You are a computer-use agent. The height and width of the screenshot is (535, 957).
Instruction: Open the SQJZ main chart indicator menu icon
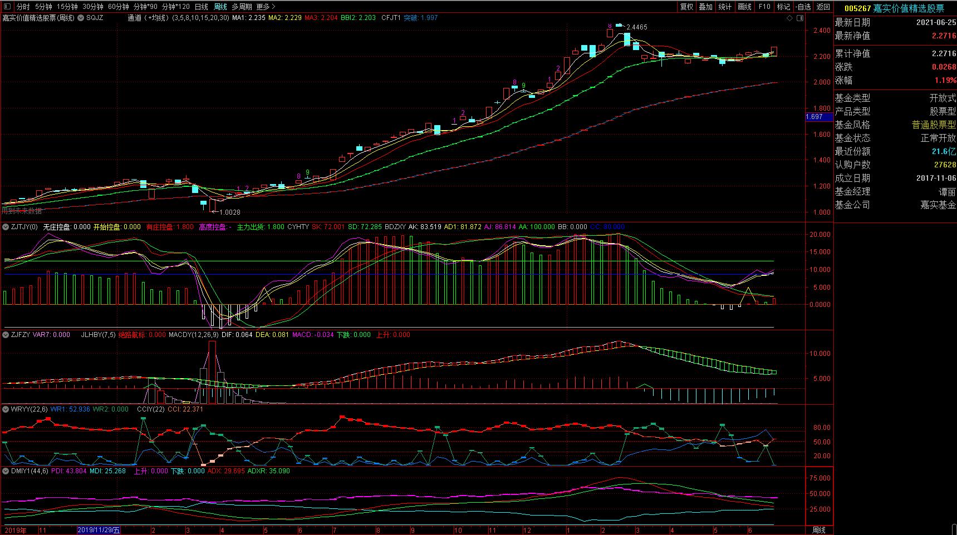click(81, 18)
